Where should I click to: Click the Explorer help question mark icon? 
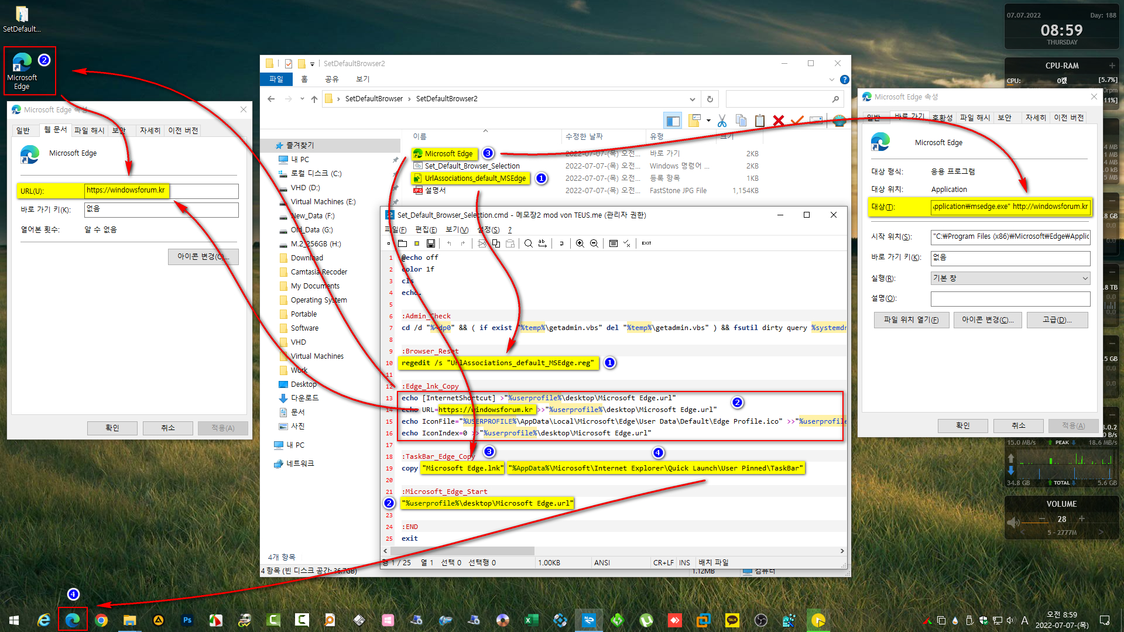click(x=844, y=80)
